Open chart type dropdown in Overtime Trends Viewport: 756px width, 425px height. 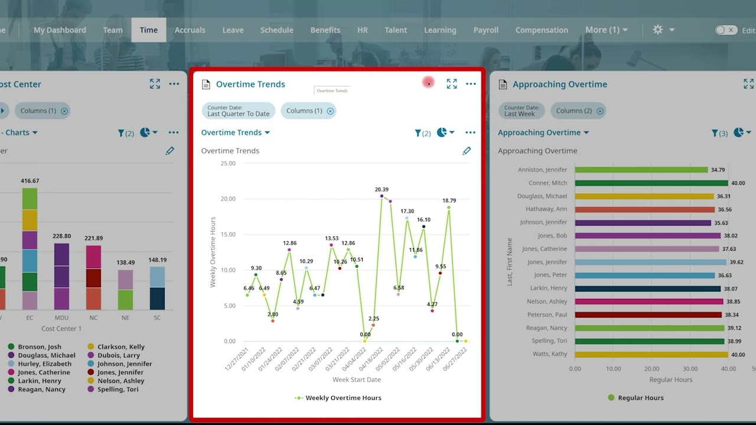[446, 133]
